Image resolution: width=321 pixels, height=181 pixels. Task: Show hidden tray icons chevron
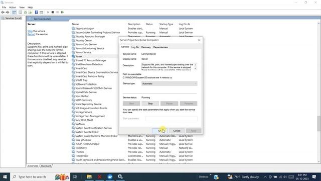point(265,176)
